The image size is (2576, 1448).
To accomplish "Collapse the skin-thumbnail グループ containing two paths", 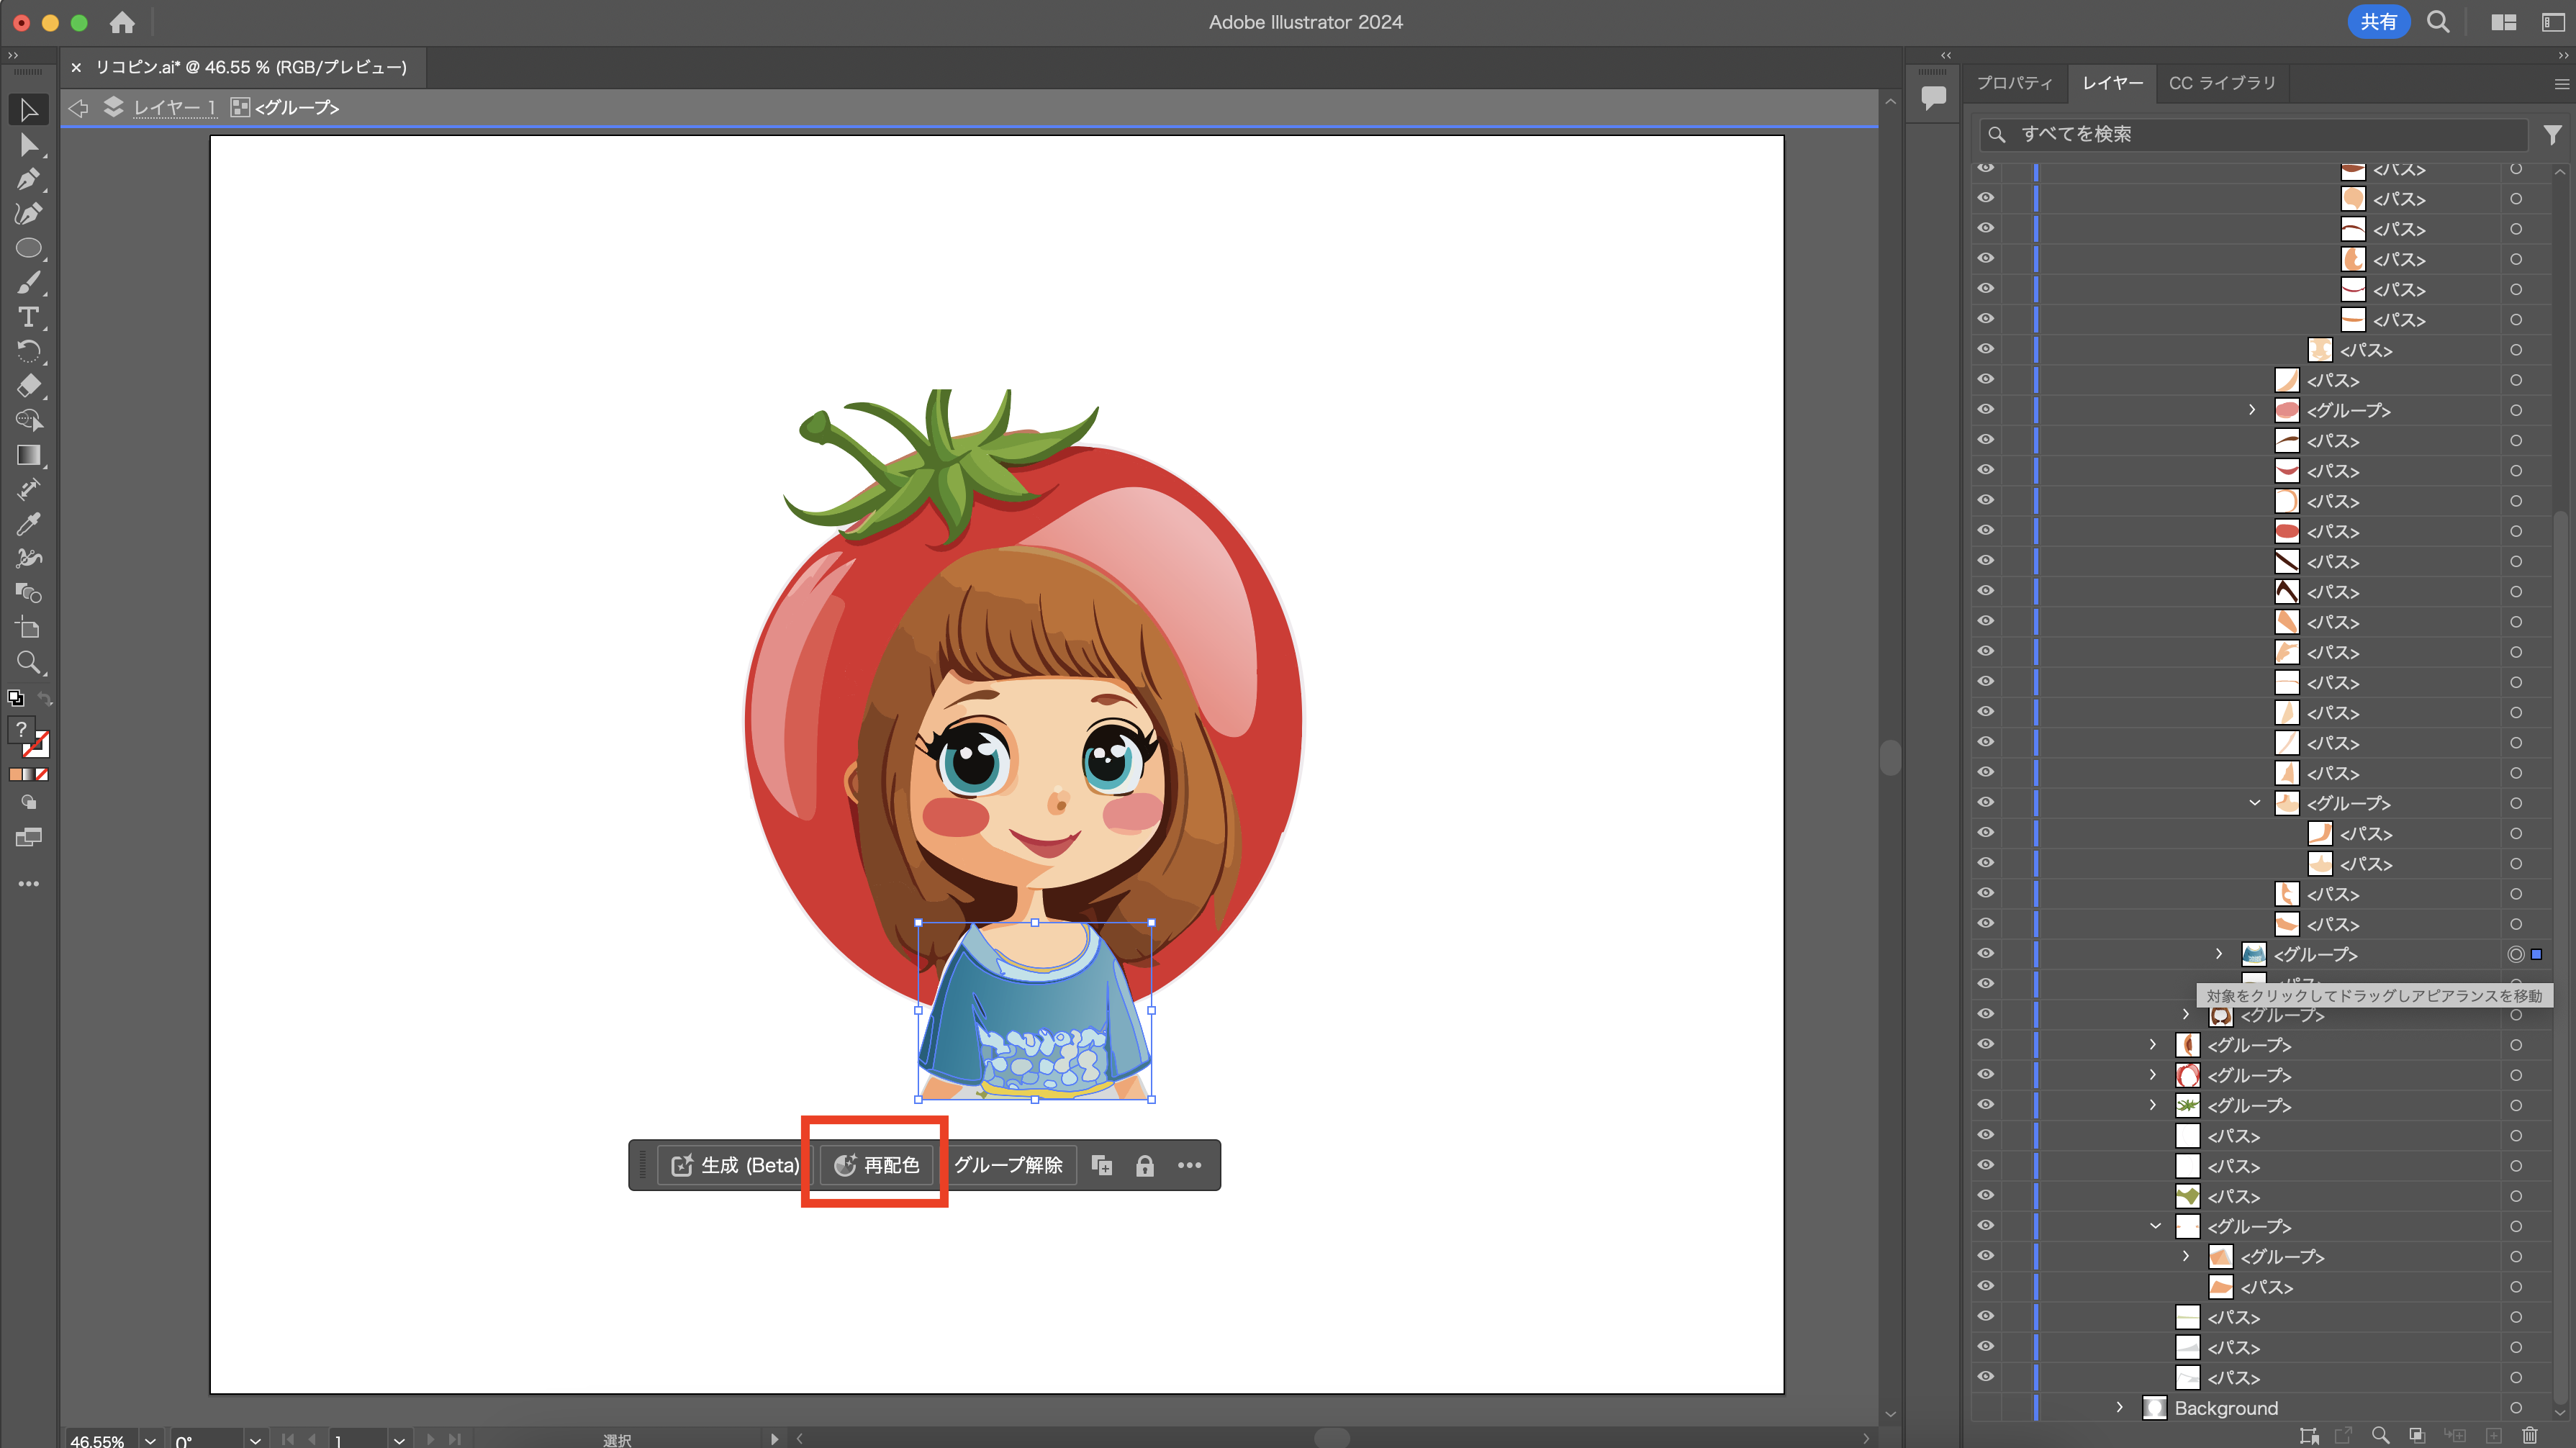I will tap(2254, 803).
